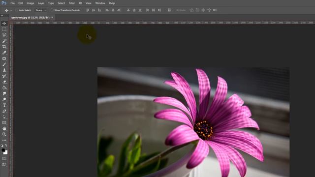Select the Eraser tool

pyautogui.click(x=4, y=82)
